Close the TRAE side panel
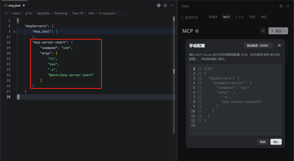Viewport: 294px width, 161px height. point(288,6)
